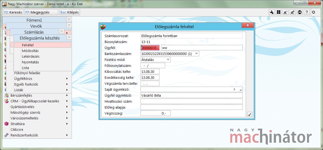323x150 pixels.
Task: Open the Bankszámlaszám dropdown arrow
Action: pyautogui.click(x=197, y=54)
